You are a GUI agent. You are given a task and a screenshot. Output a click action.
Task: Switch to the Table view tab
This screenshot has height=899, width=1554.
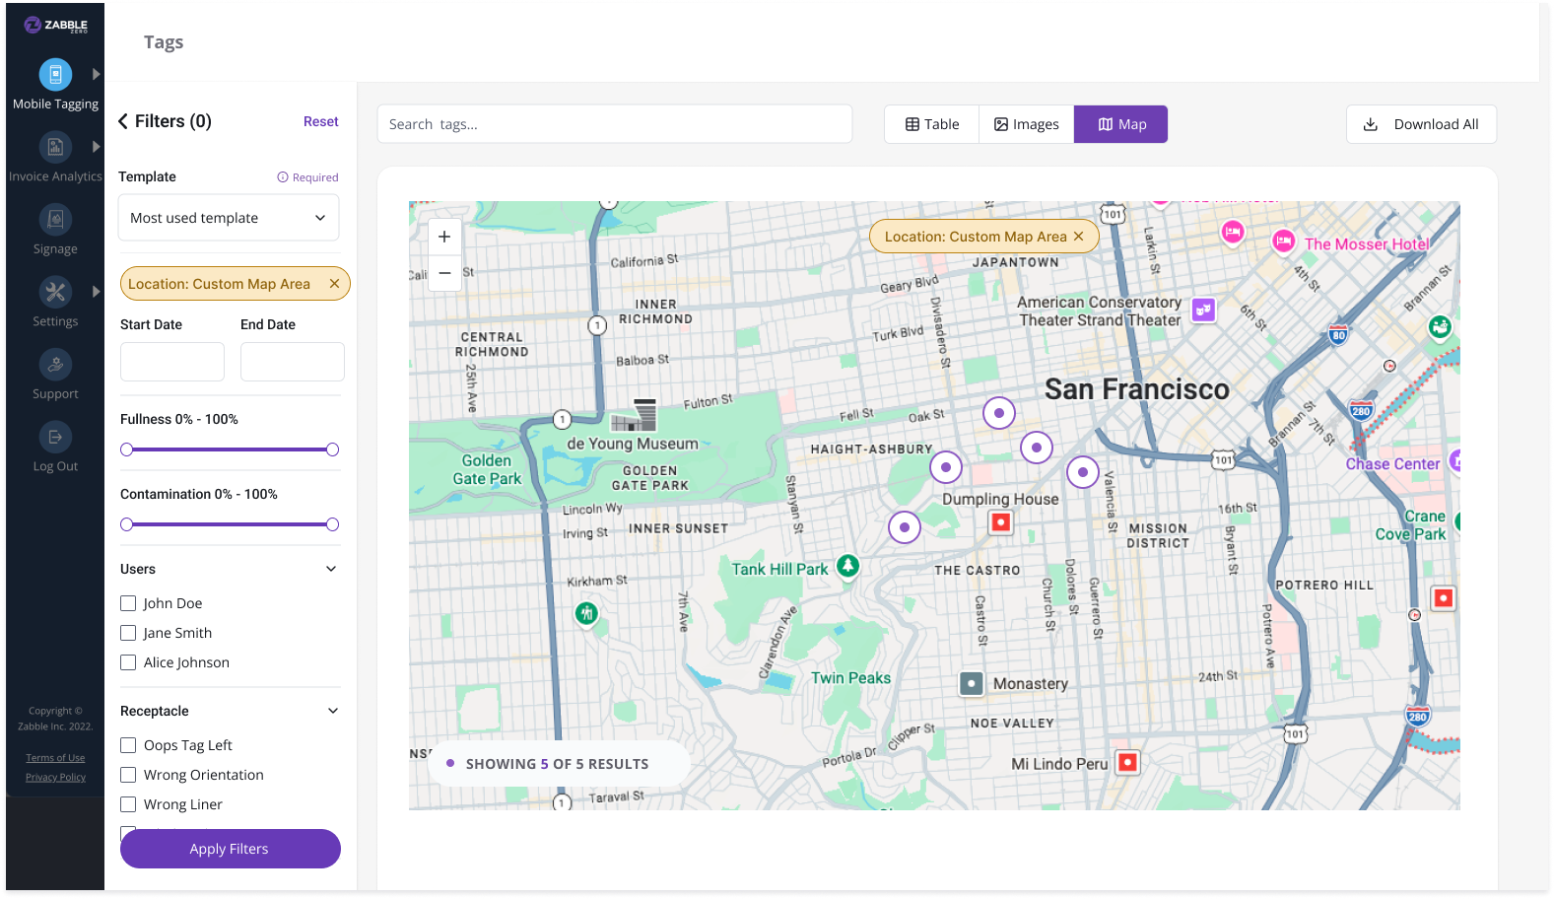(932, 124)
